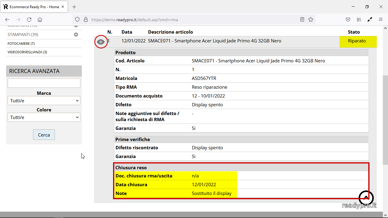Minimize the browser window
388x218 pixels.
click(353, 7)
